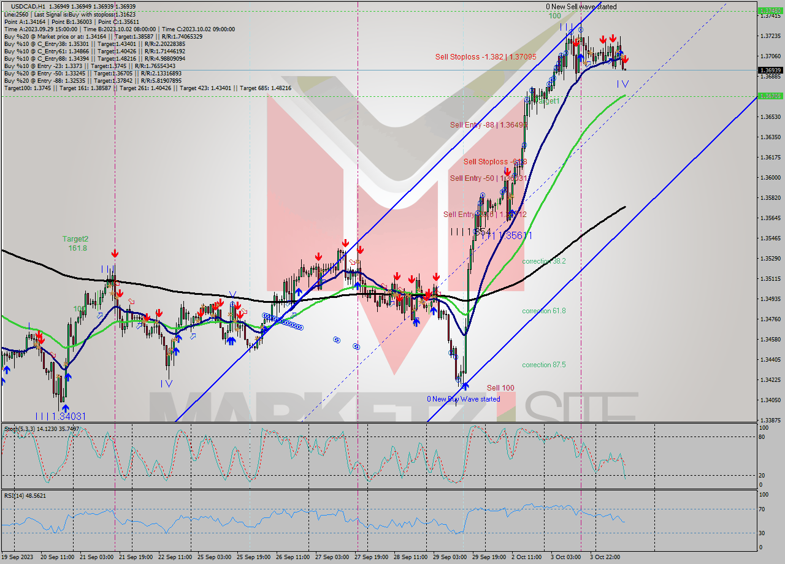Viewport: 785px width, 564px height.
Task: Click the '20 Sep 11:00' time axis label
Action: [x=56, y=557]
